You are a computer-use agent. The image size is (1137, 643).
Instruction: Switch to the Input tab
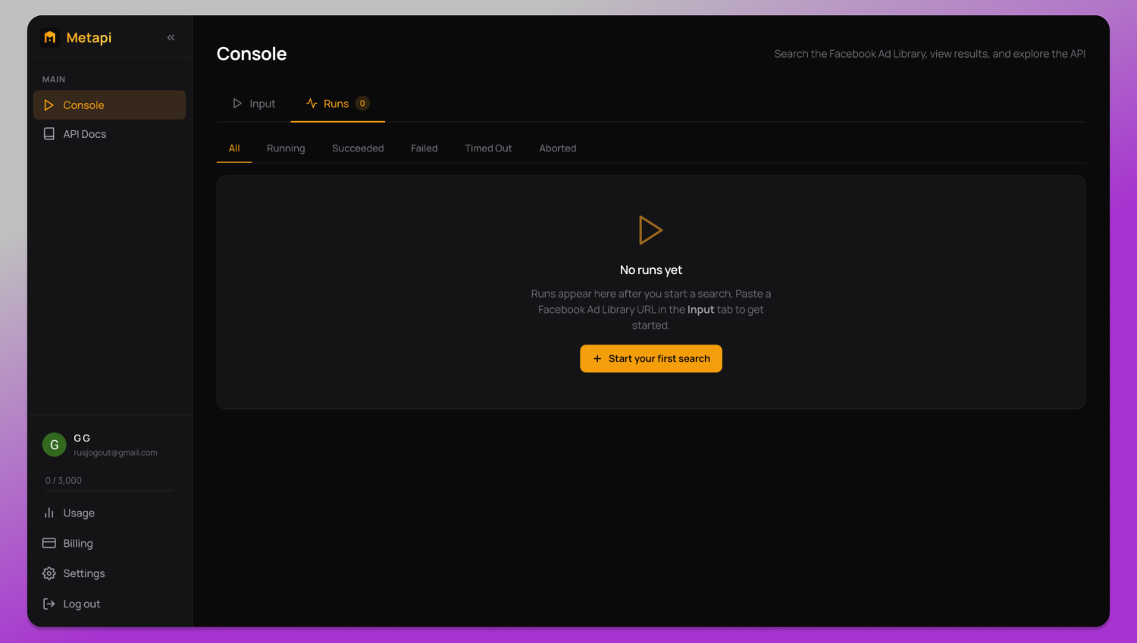click(x=254, y=104)
